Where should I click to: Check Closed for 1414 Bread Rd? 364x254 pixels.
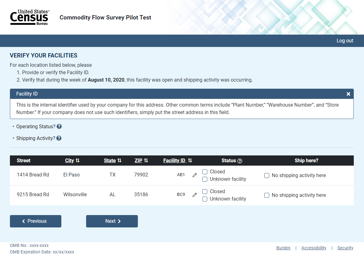(x=205, y=172)
